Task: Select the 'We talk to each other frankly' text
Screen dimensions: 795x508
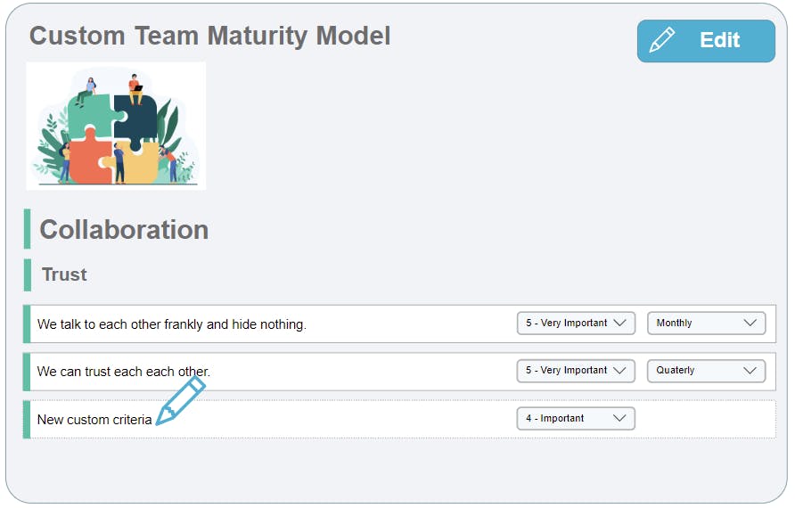Action: point(172,324)
